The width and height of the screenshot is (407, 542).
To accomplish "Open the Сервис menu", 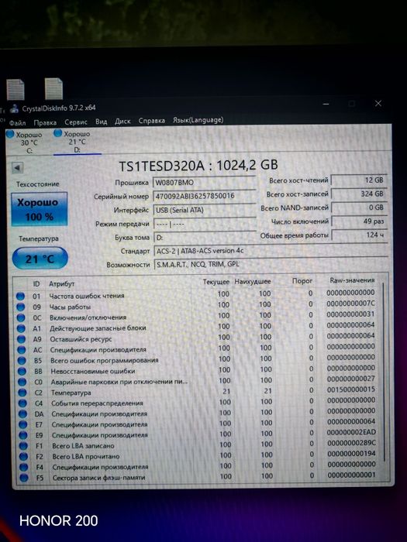I will (76, 122).
